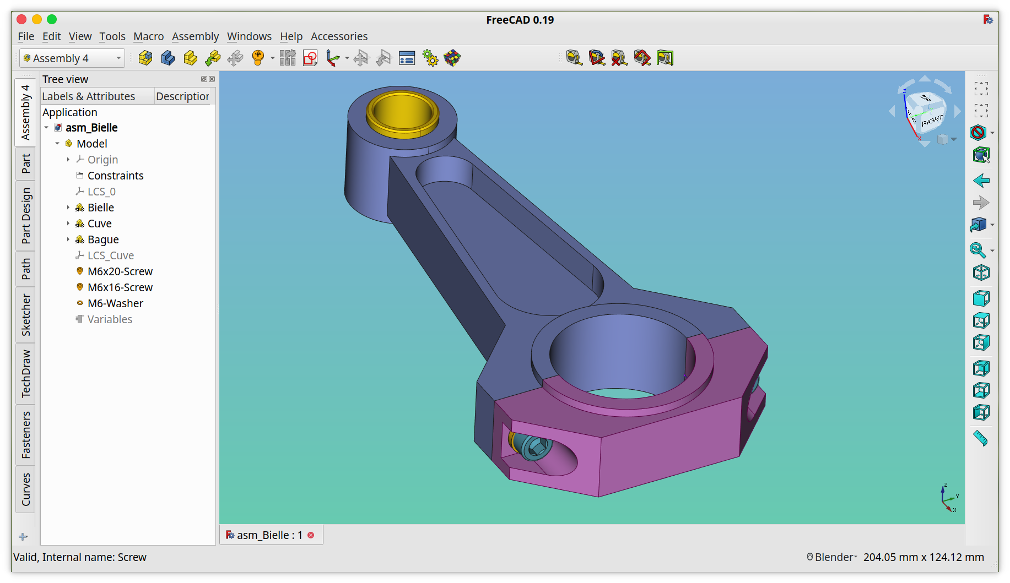Switch to the Fasteners side tab
This screenshot has height=583, width=1010.
pos(26,435)
